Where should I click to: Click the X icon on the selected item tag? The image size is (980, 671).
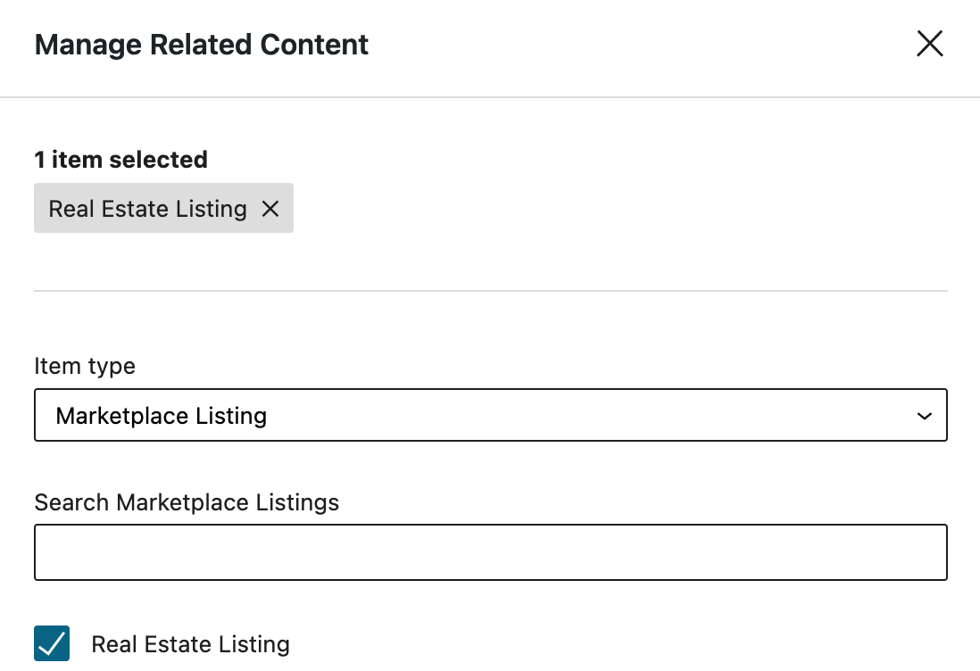[270, 209]
